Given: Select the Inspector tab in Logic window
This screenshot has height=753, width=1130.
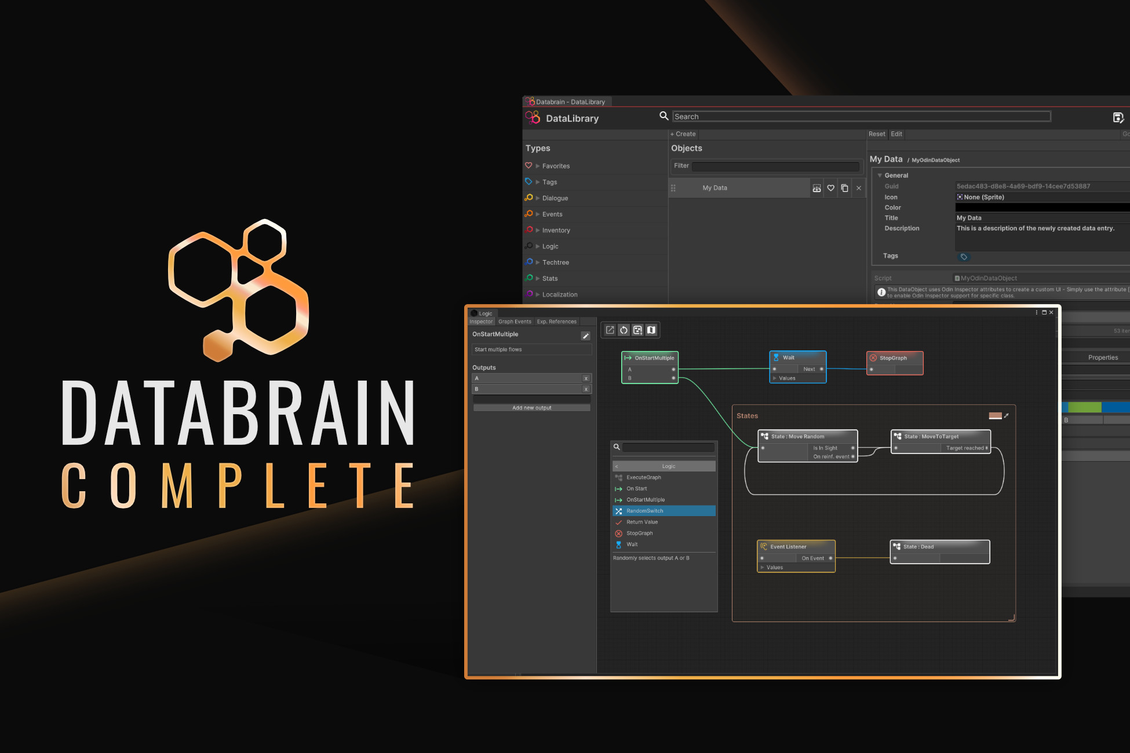Looking at the screenshot, I should pyautogui.click(x=481, y=321).
